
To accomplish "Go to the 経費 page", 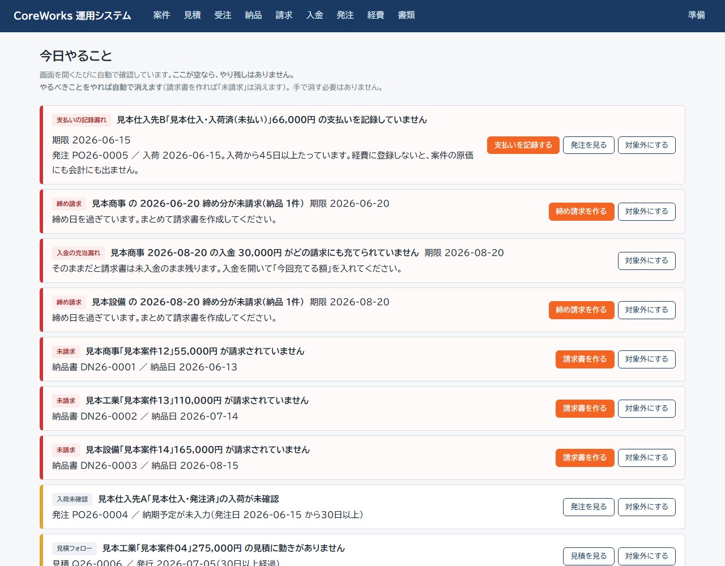I will tap(376, 15).
